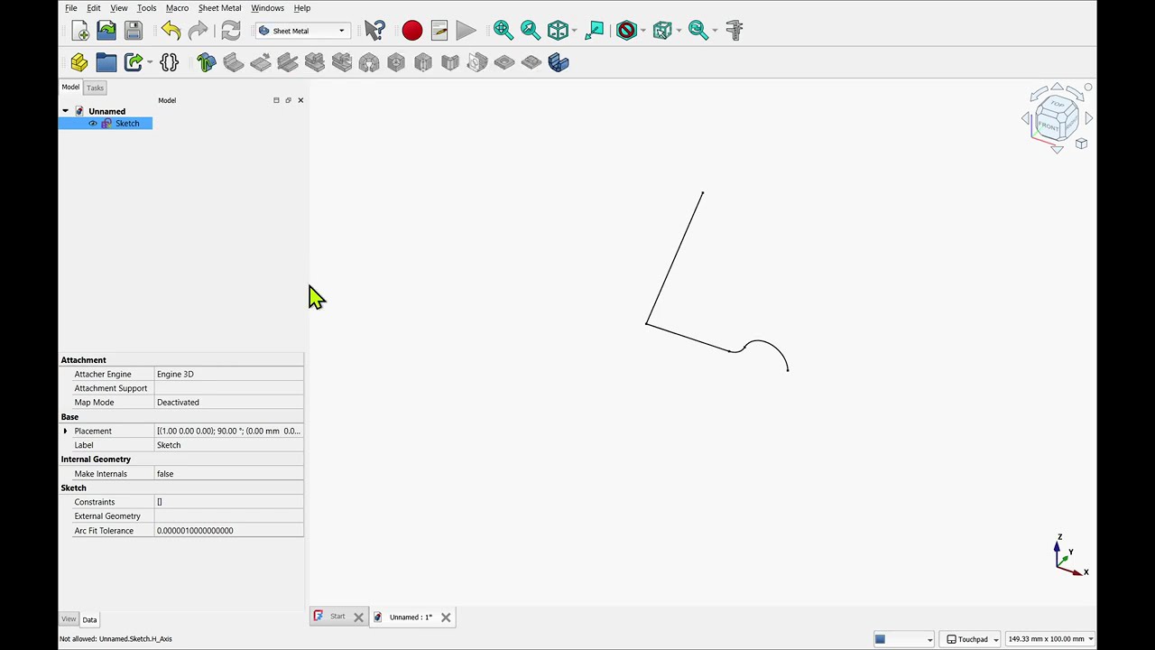Open the Edit menu
The width and height of the screenshot is (1155, 650).
(x=93, y=8)
